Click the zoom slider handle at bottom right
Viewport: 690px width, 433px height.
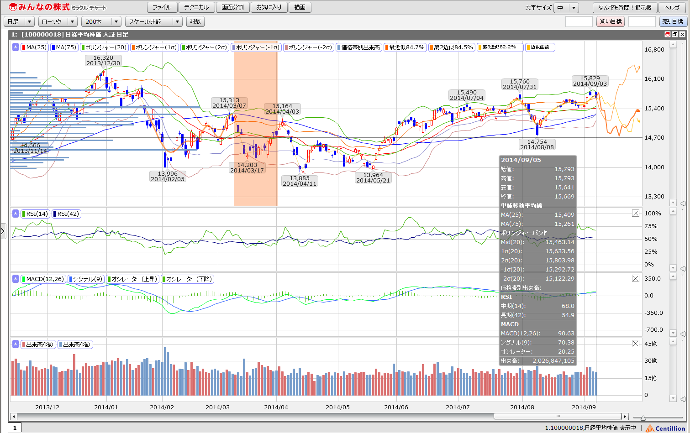pos(643,417)
